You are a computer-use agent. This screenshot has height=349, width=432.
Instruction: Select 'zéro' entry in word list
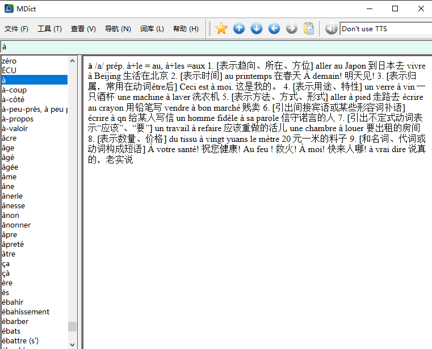click(9, 61)
